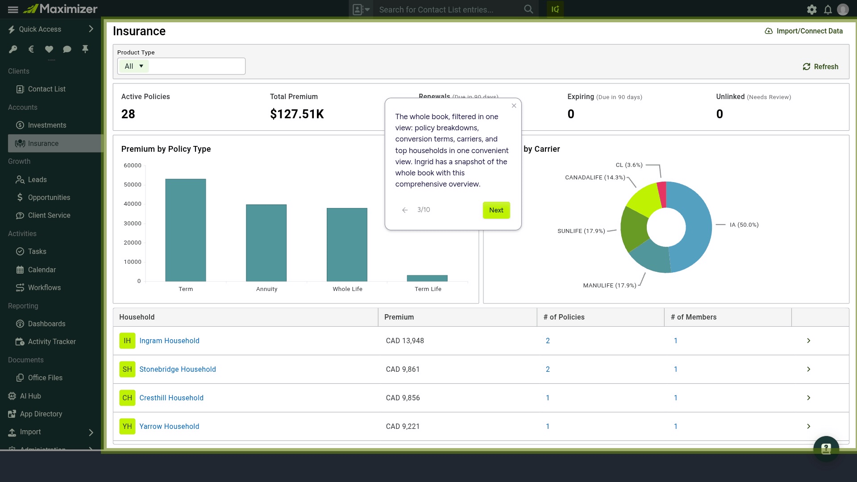
Task: Select the pin icon in quick access
Action: point(85,49)
